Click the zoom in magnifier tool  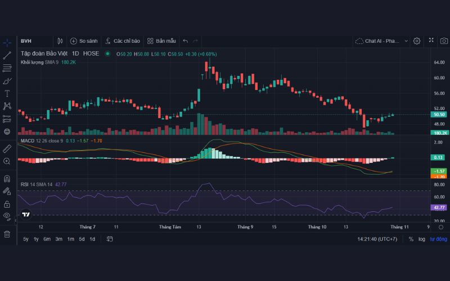pos(7,161)
